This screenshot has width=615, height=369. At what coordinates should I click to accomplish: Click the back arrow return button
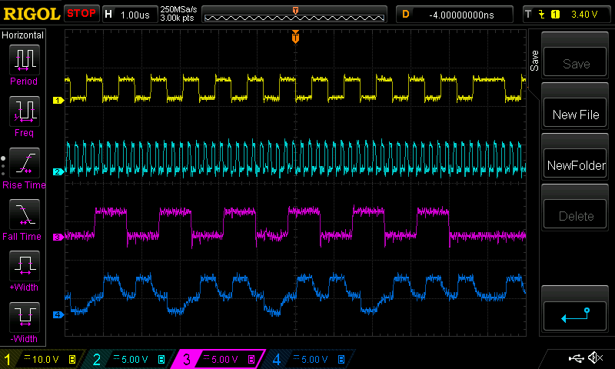point(575,316)
